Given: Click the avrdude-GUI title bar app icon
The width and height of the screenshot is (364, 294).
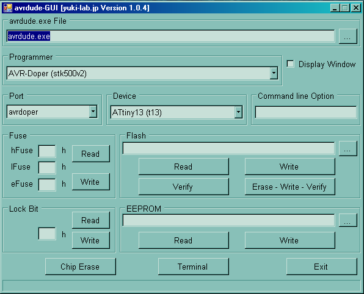Looking at the screenshot, I should [8, 8].
